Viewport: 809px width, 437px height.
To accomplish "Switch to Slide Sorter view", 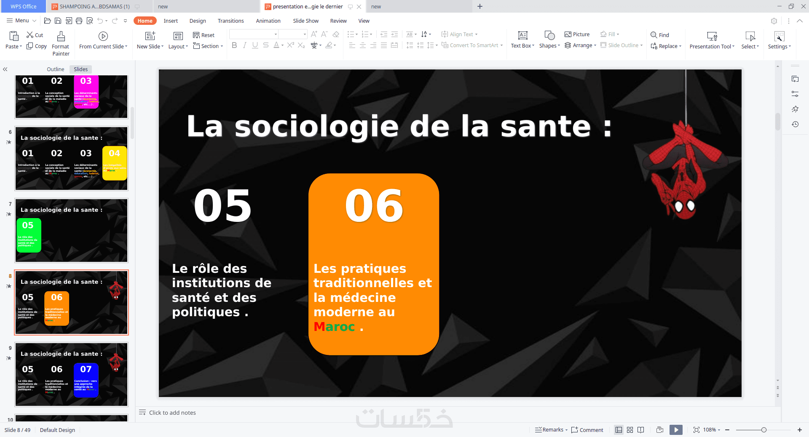I will pos(630,430).
